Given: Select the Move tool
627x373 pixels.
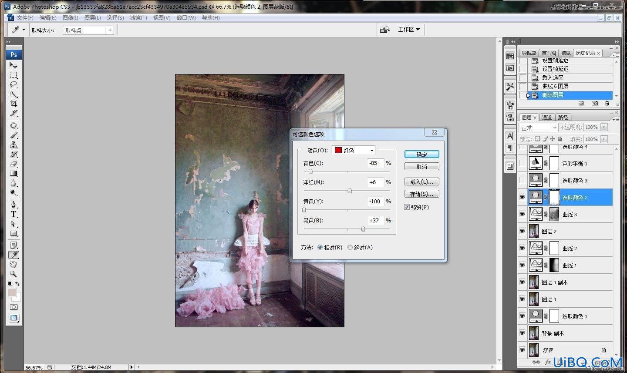Looking at the screenshot, I should pos(13,65).
